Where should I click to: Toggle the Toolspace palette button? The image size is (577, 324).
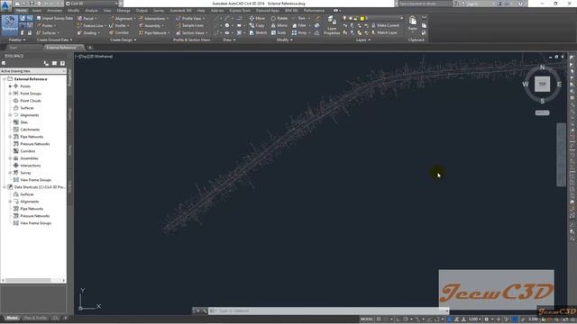coord(10,24)
